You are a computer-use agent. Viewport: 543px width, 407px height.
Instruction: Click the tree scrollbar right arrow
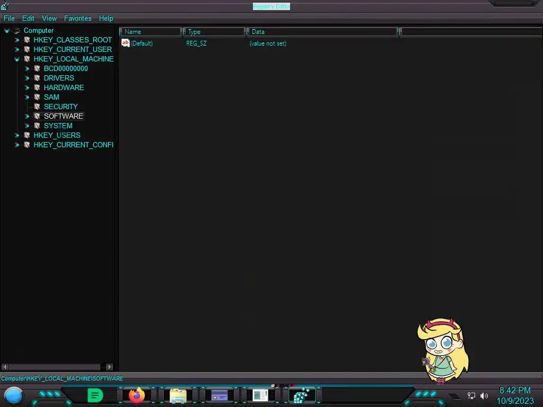(109, 367)
